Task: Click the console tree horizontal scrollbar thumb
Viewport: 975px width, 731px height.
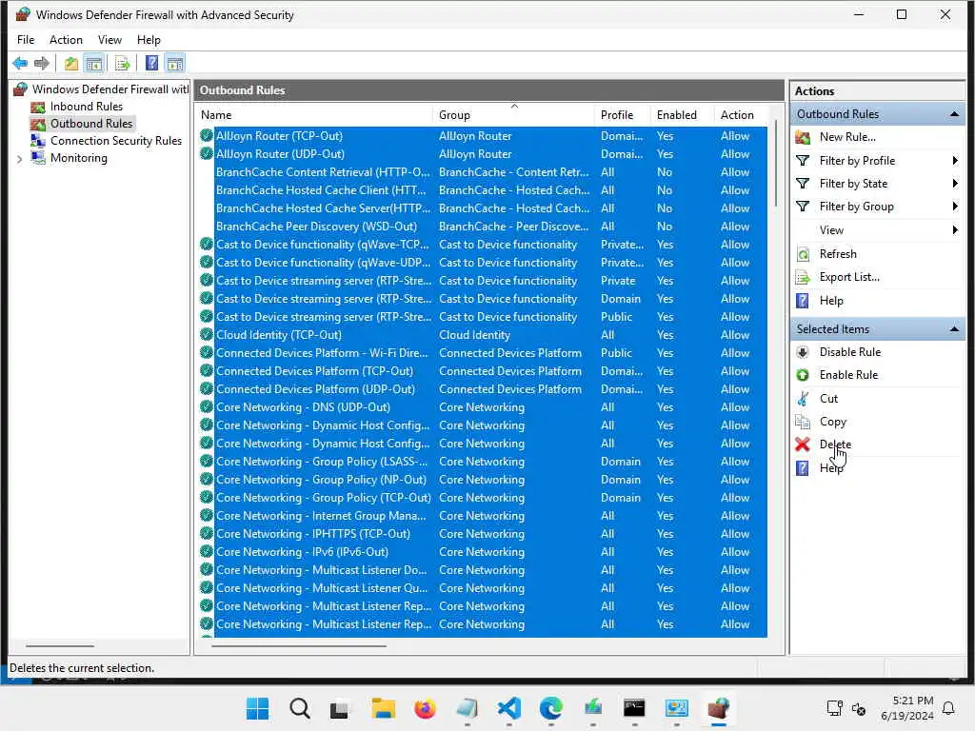Action: [x=60, y=646]
